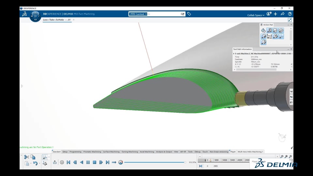Click the share arrow icon

282,14
